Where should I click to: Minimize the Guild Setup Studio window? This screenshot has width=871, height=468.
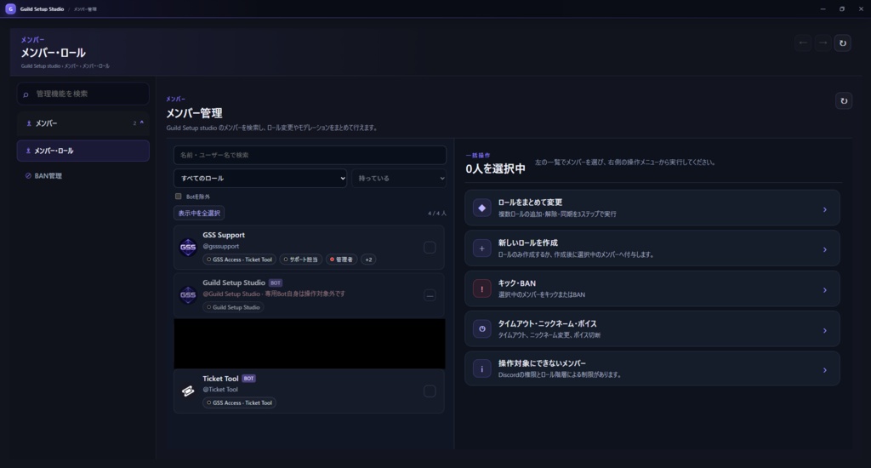click(823, 9)
